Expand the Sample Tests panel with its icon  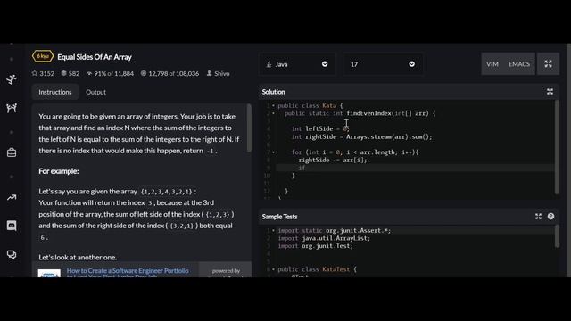[x=538, y=217]
